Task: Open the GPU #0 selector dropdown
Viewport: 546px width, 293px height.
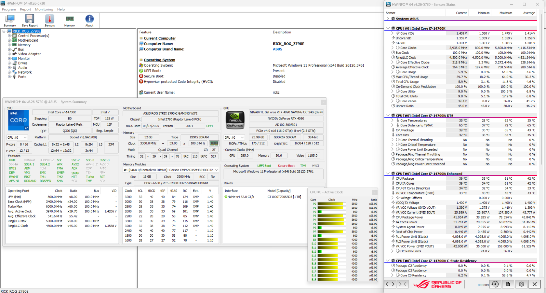Action: pos(234,138)
